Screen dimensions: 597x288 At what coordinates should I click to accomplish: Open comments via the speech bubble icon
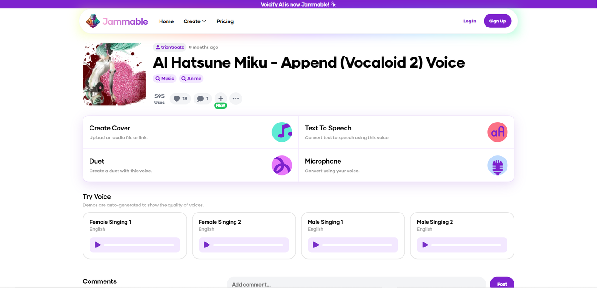tap(202, 99)
